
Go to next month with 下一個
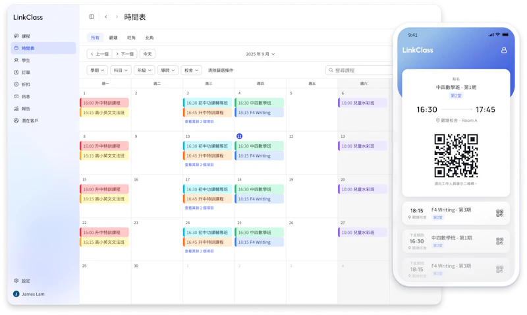[125, 54]
